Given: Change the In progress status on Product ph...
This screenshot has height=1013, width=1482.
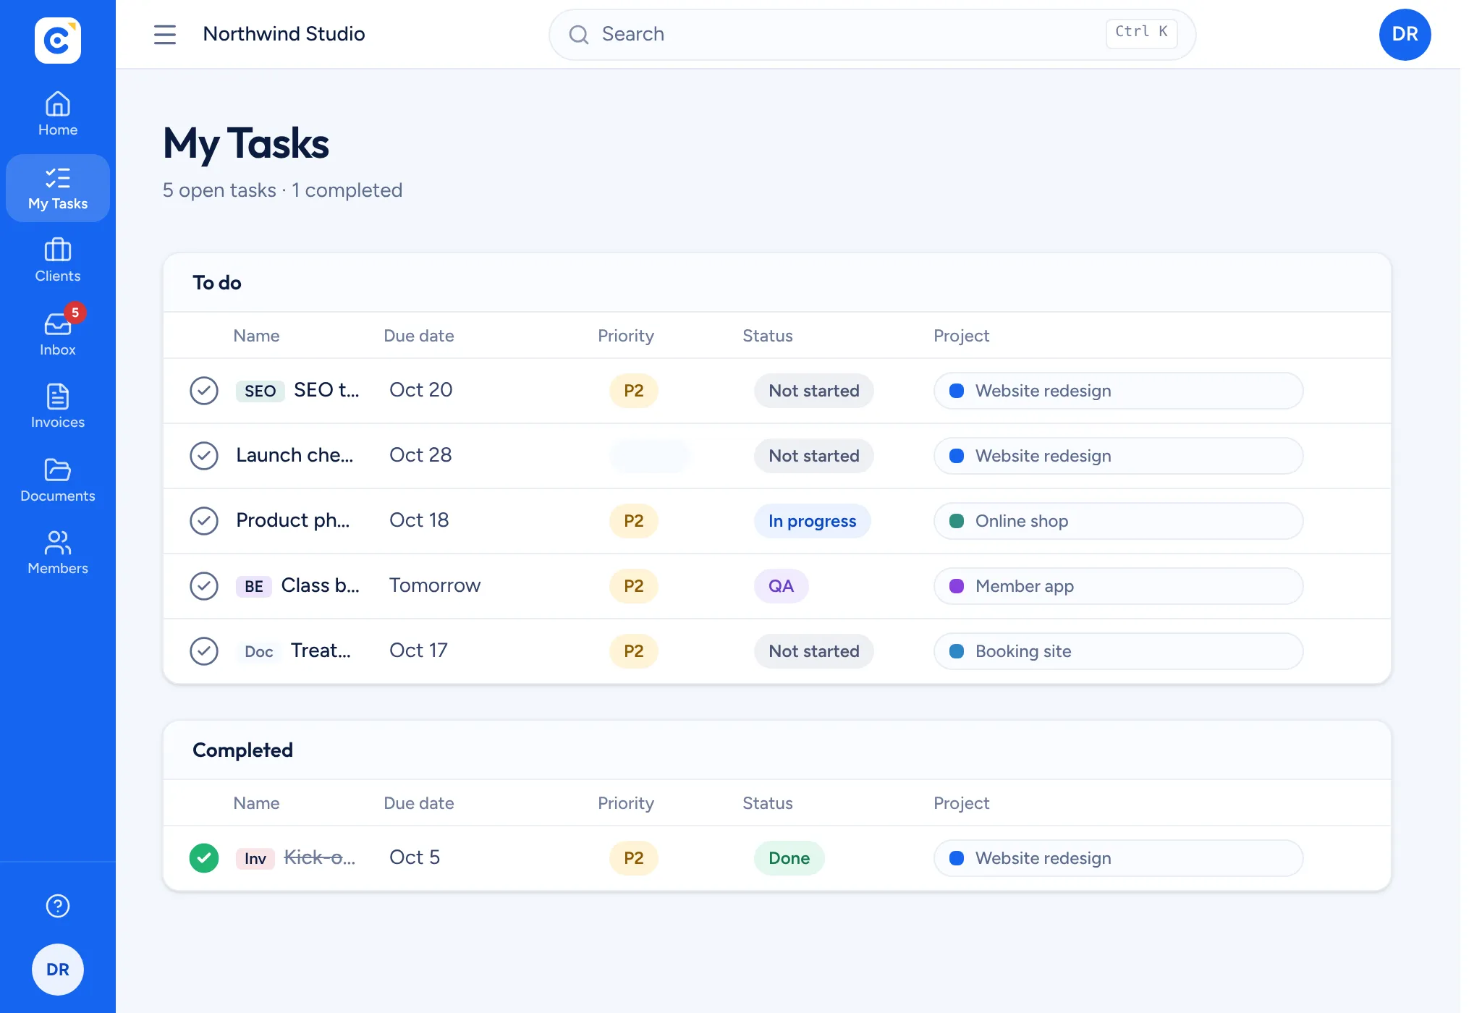Looking at the screenshot, I should (x=812, y=521).
